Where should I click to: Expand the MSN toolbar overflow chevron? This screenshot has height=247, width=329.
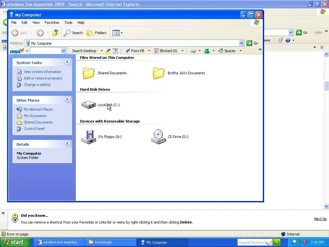[260, 50]
